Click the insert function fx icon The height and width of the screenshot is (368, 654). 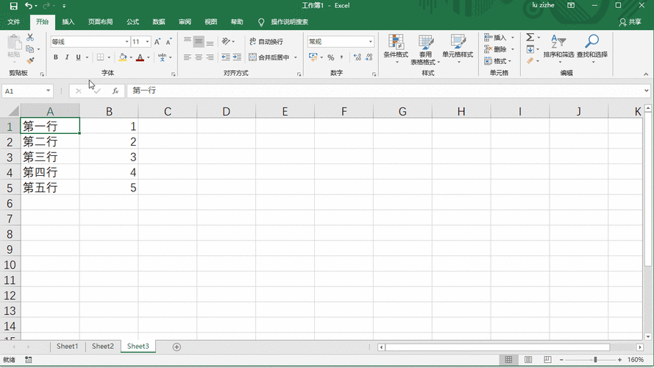tap(115, 91)
